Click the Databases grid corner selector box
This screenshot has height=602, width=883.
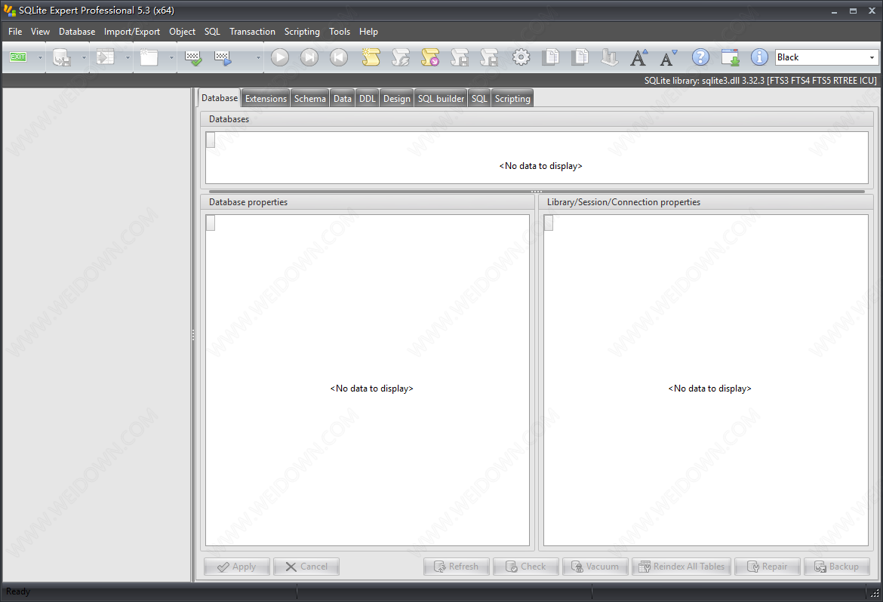(x=211, y=140)
